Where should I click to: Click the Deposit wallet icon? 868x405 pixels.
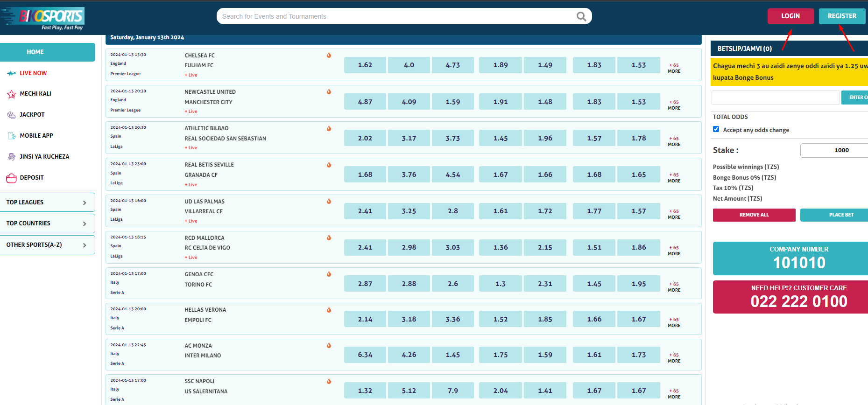point(12,178)
